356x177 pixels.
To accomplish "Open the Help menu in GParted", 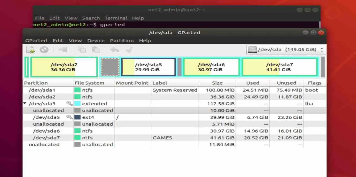I will [145, 40].
